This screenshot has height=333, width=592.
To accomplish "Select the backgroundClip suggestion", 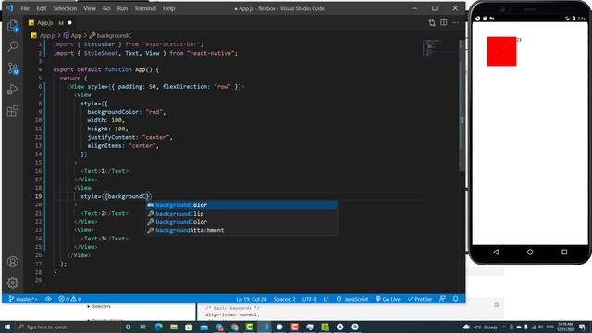I will pyautogui.click(x=241, y=214).
